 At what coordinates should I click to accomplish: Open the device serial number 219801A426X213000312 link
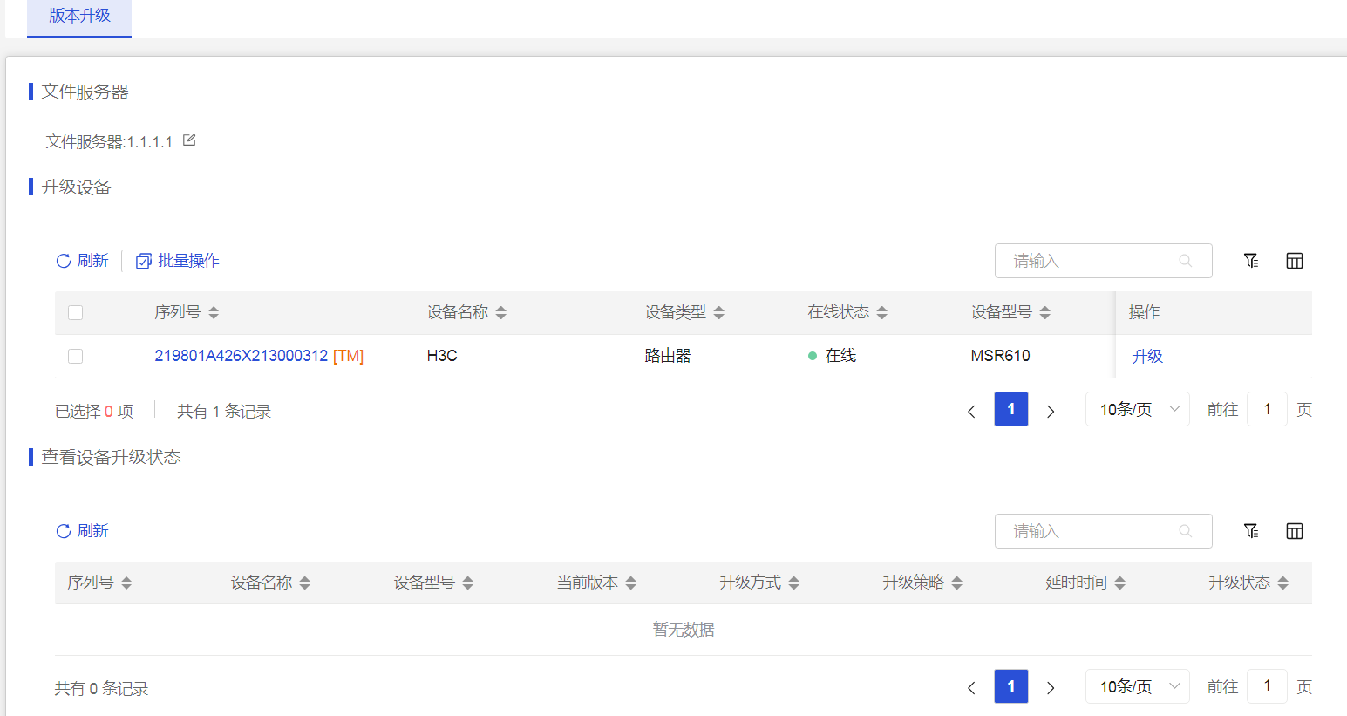tap(242, 356)
